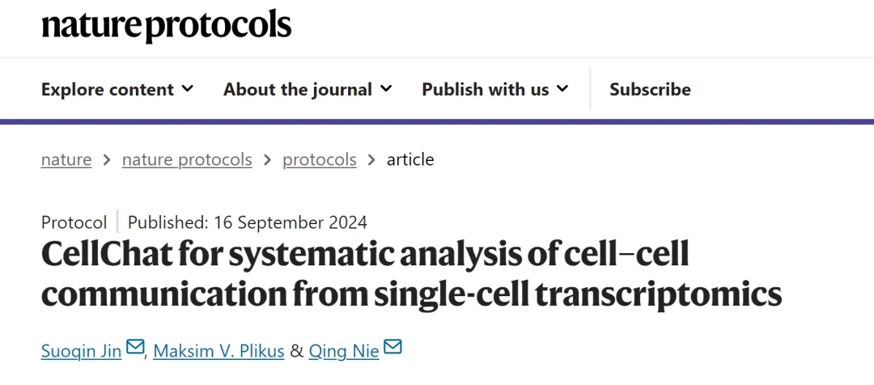Click the Protocol article type label
The width and height of the screenshot is (874, 385).
[74, 222]
